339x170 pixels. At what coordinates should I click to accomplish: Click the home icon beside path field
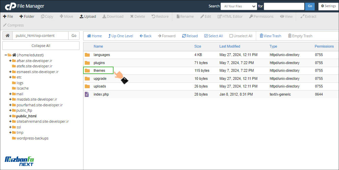click(7, 35)
